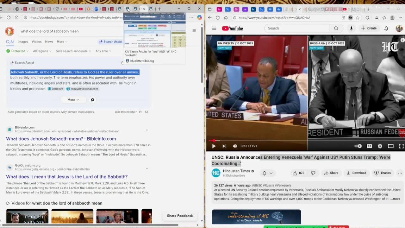
Task: Dislike the Hindustan Times video
Action: [313, 173]
